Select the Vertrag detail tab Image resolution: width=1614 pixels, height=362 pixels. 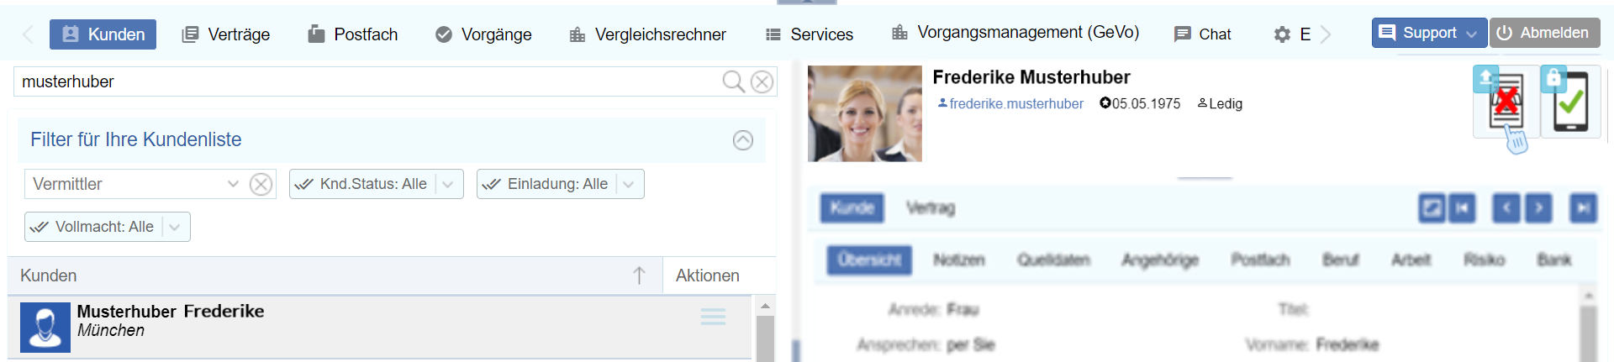pos(931,207)
